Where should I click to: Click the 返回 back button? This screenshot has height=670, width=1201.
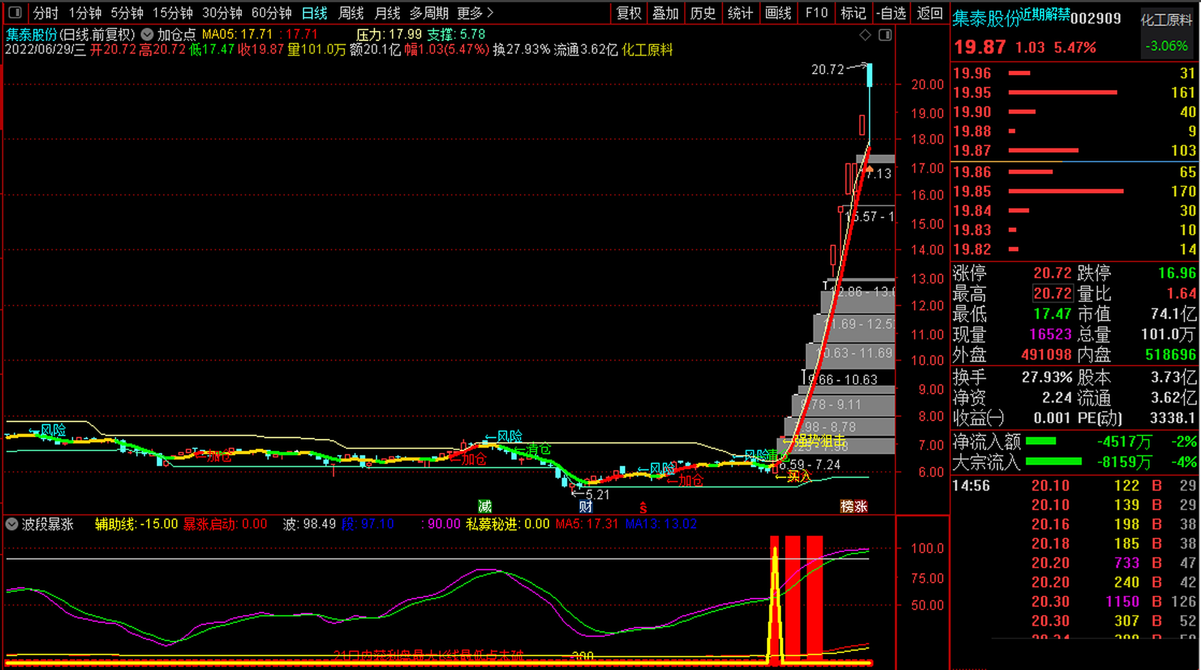[929, 13]
